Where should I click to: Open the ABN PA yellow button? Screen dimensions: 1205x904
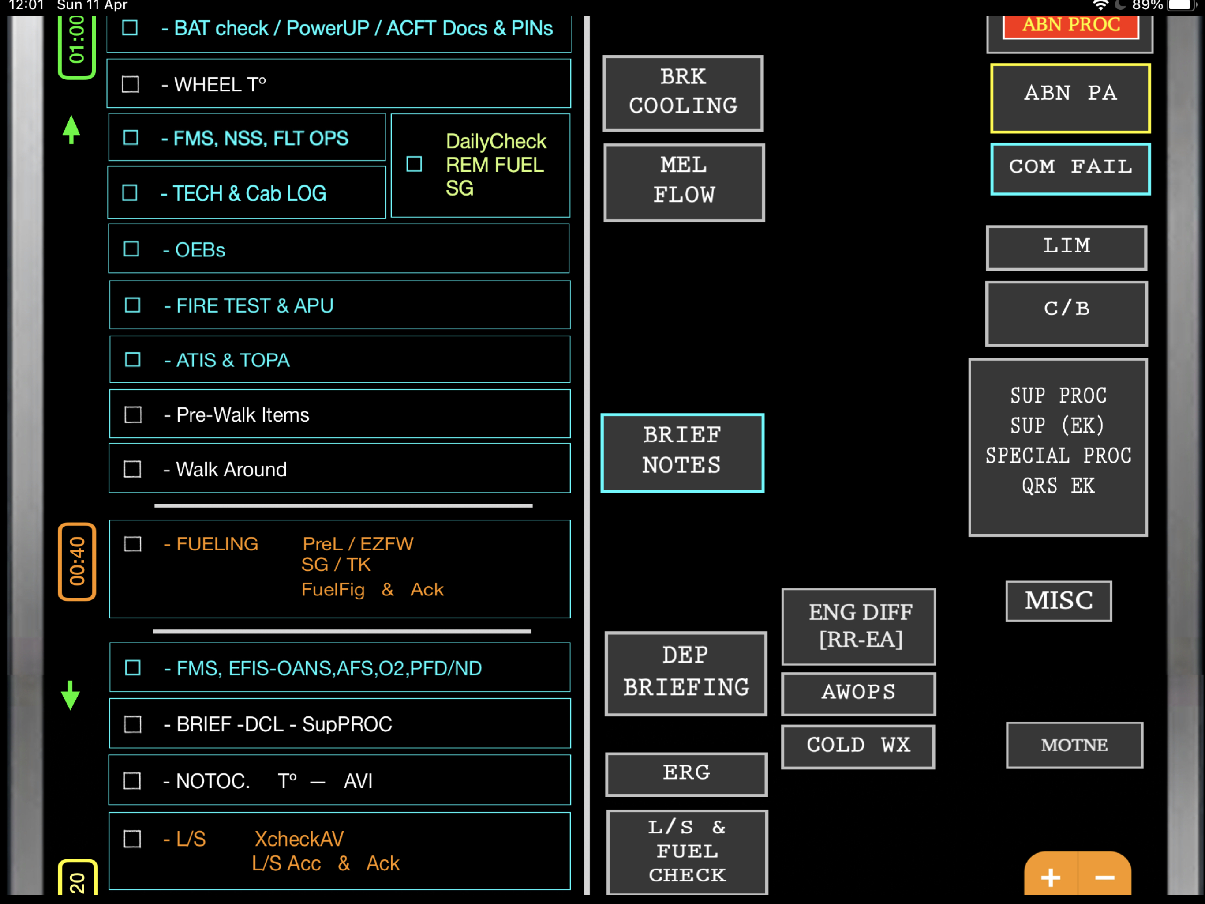(x=1070, y=98)
